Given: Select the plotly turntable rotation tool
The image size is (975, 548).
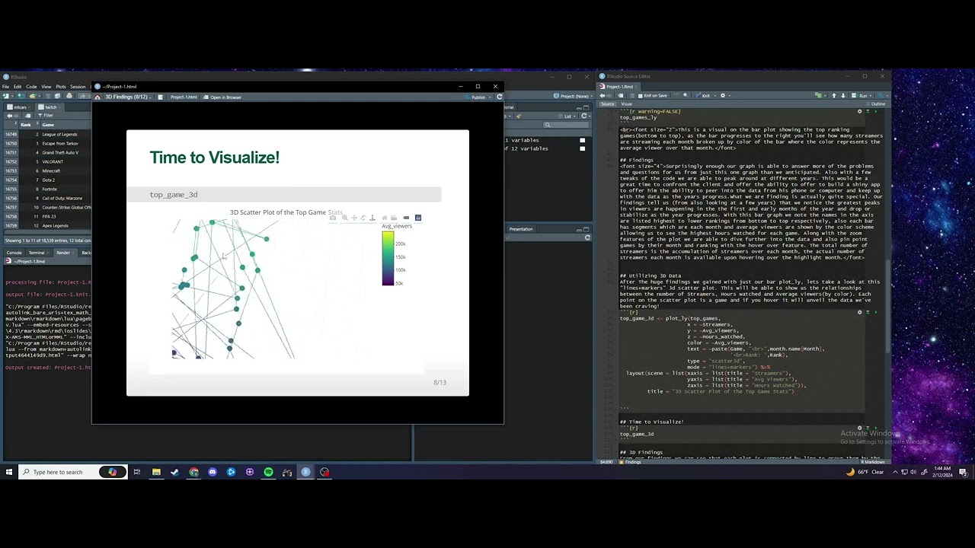Looking at the screenshot, I should (x=372, y=218).
